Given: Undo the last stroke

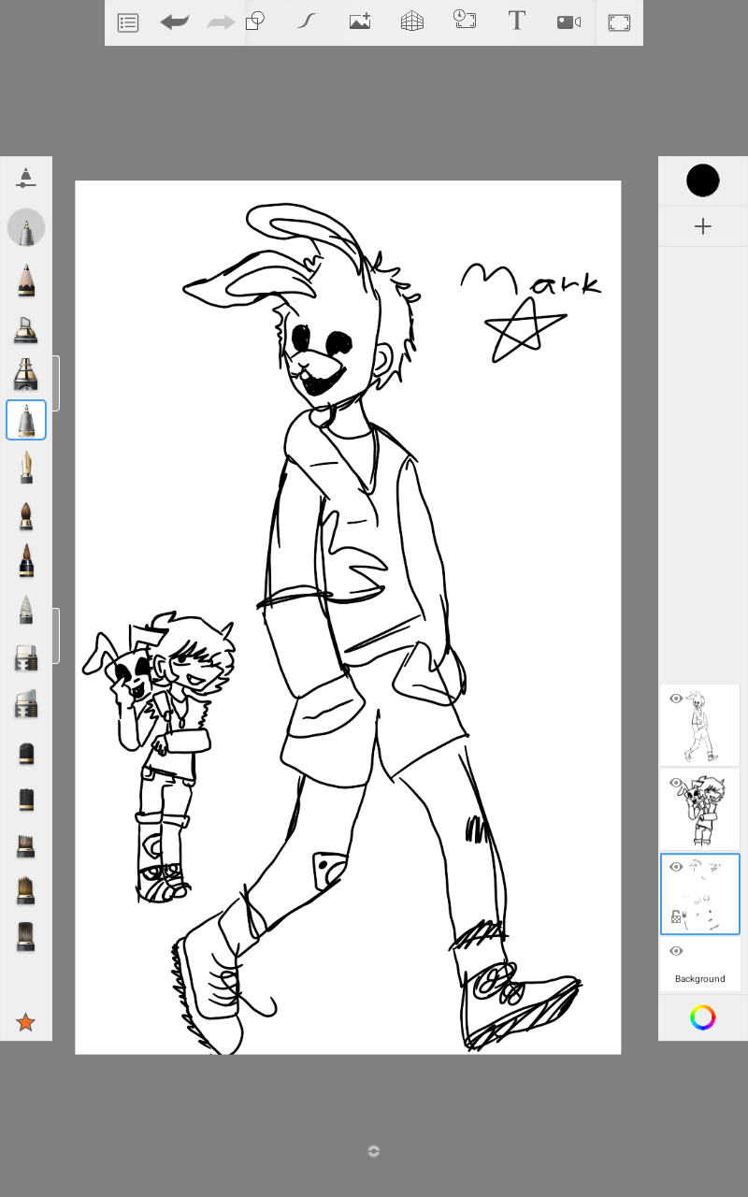Looking at the screenshot, I should pos(174,22).
